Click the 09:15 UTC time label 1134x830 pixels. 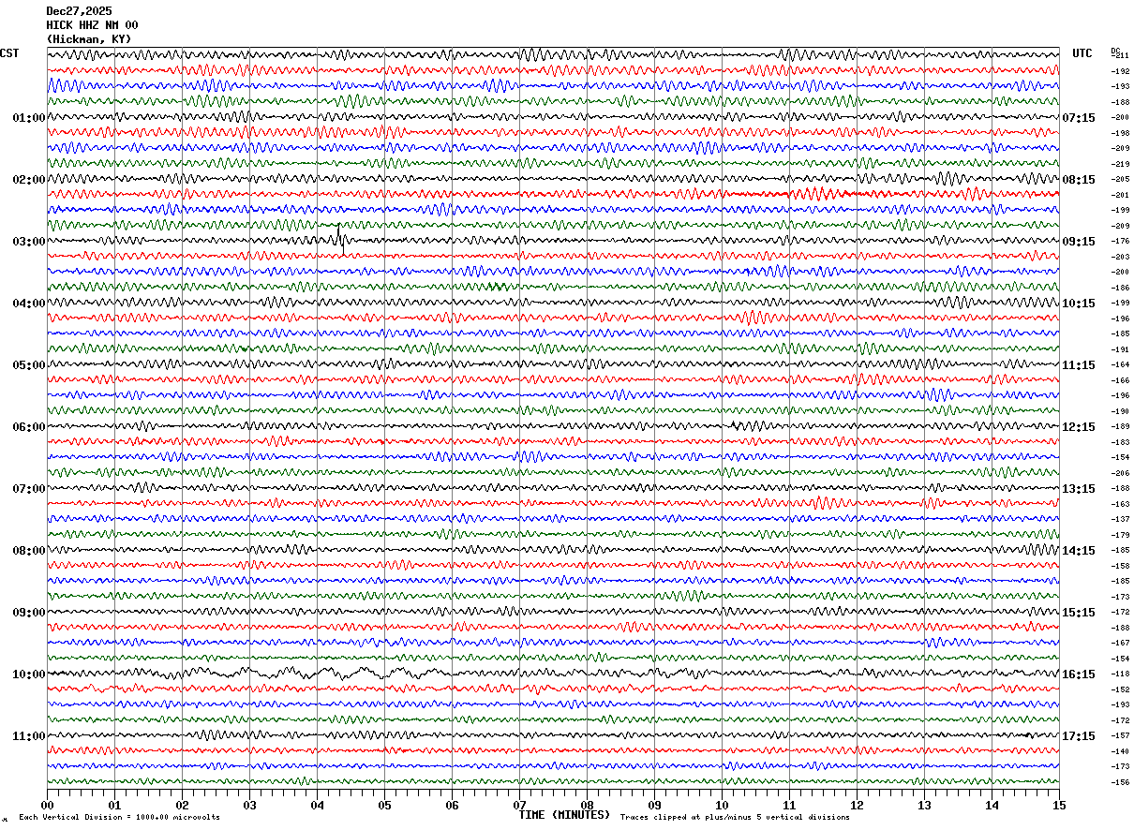click(x=1079, y=242)
